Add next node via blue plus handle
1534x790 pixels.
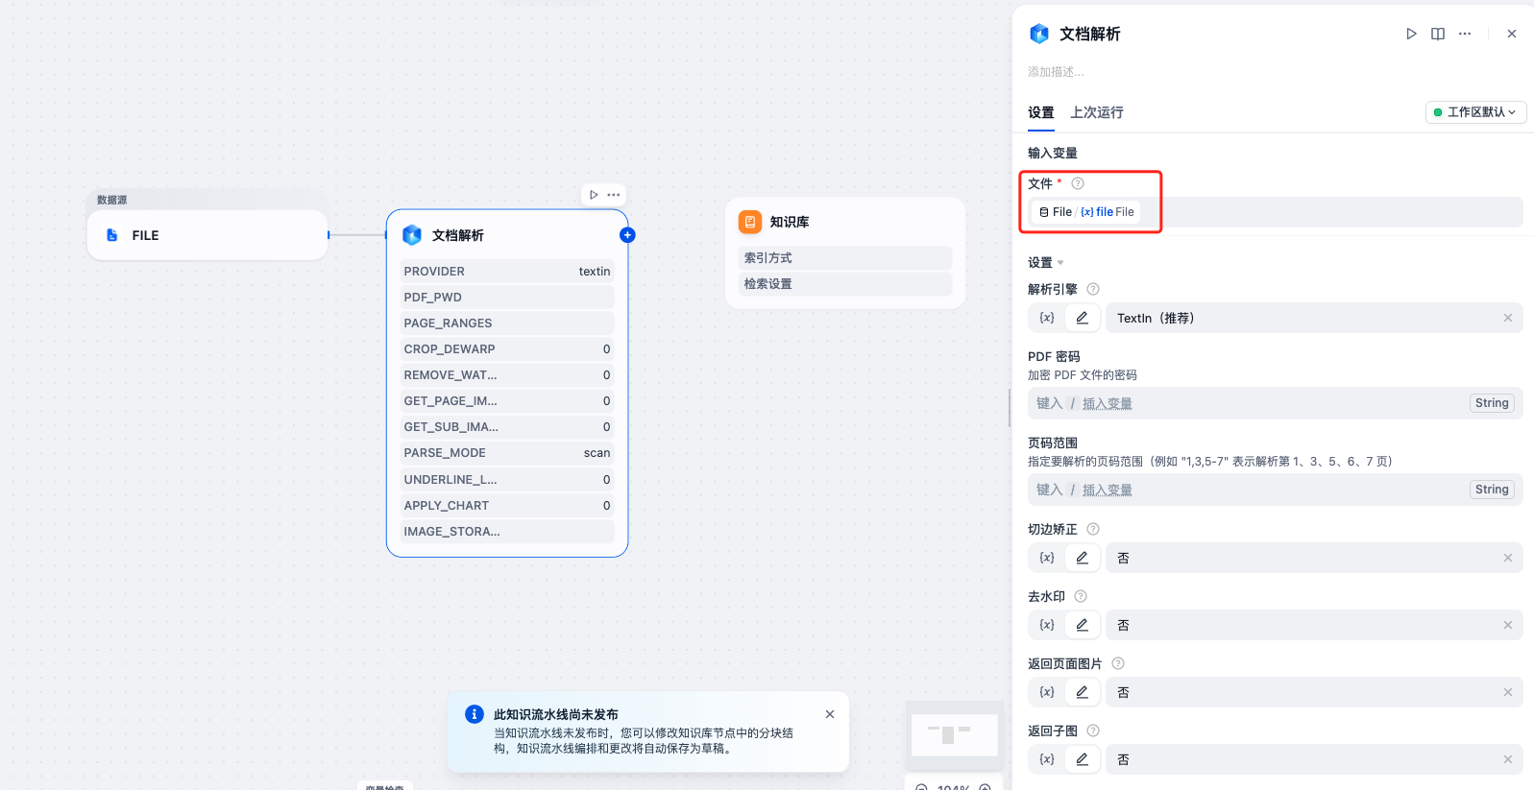627,235
